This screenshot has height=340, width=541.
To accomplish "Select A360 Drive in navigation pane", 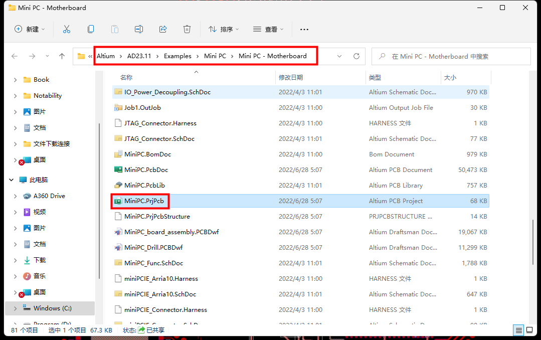I will click(49, 196).
